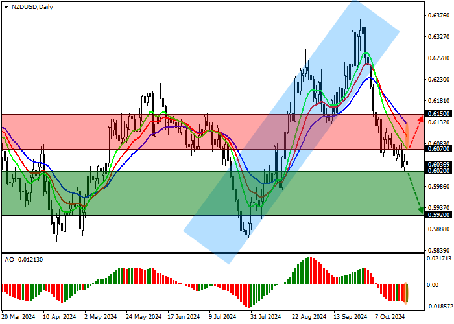Click the 2 May 2024 date label

[101, 317]
